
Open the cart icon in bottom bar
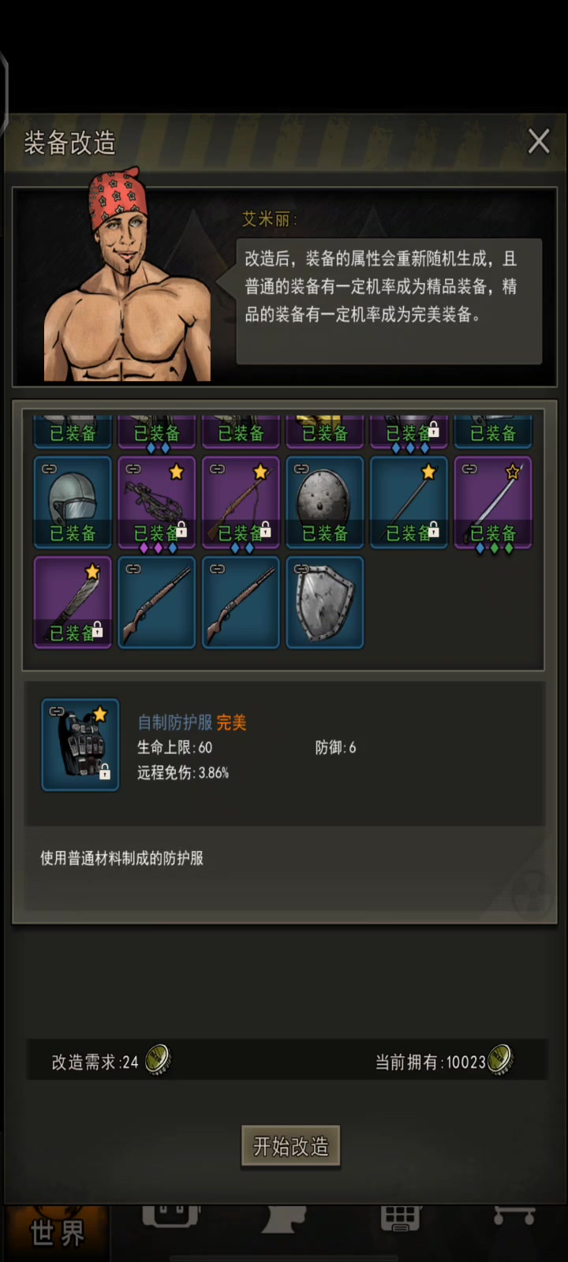tap(514, 1215)
